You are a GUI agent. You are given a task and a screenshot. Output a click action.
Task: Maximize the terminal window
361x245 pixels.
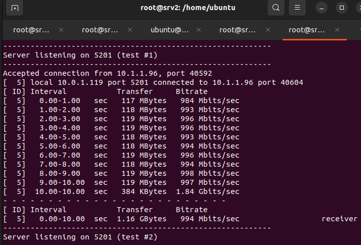click(342, 8)
